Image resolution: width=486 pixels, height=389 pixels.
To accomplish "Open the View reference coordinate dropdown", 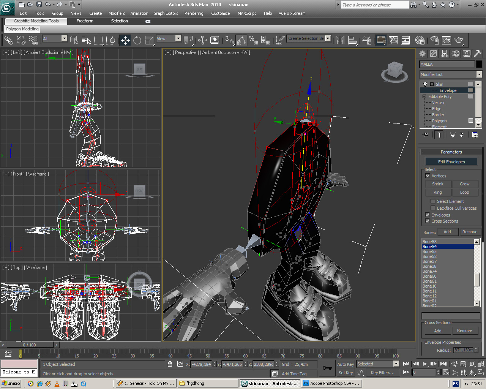I will point(178,38).
